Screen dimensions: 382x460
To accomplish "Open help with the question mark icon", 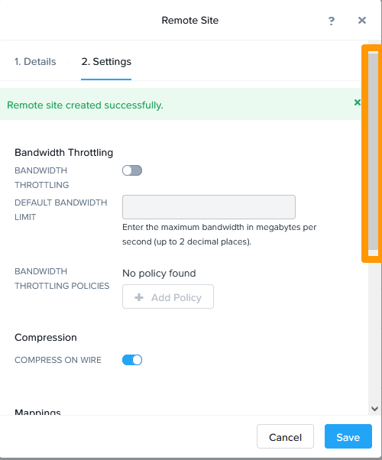I will [x=332, y=21].
